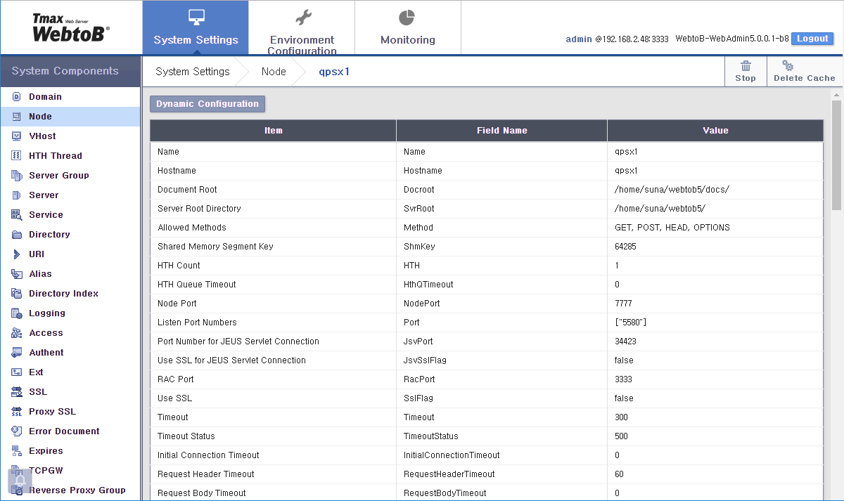The height and width of the screenshot is (501, 844).
Task: Click the Server Group sidebar icon
Action: 17,176
